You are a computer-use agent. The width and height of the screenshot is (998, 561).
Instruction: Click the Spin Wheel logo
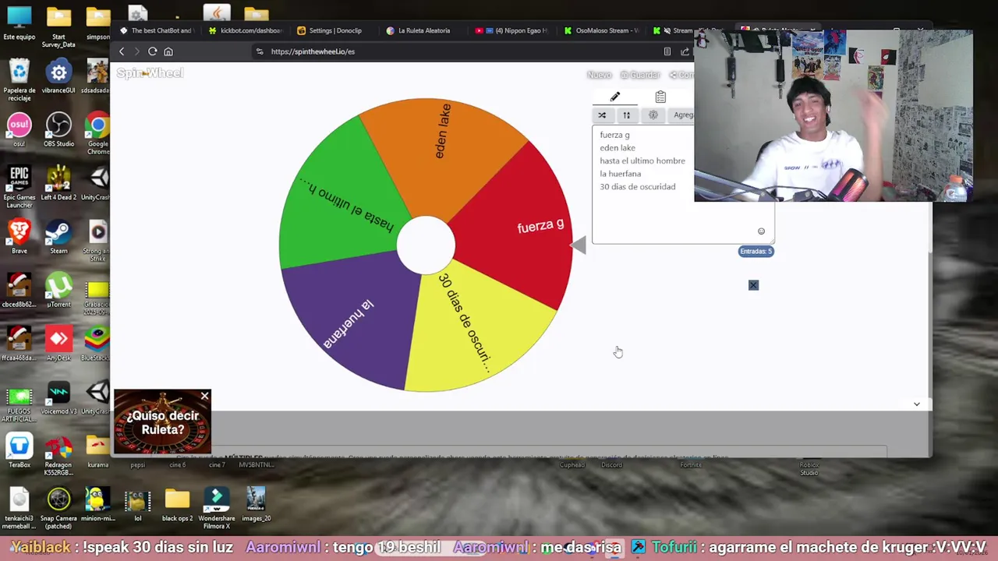point(150,73)
